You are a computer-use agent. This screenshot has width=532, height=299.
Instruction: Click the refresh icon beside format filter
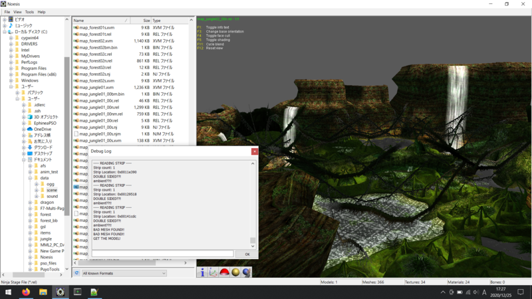click(76, 273)
